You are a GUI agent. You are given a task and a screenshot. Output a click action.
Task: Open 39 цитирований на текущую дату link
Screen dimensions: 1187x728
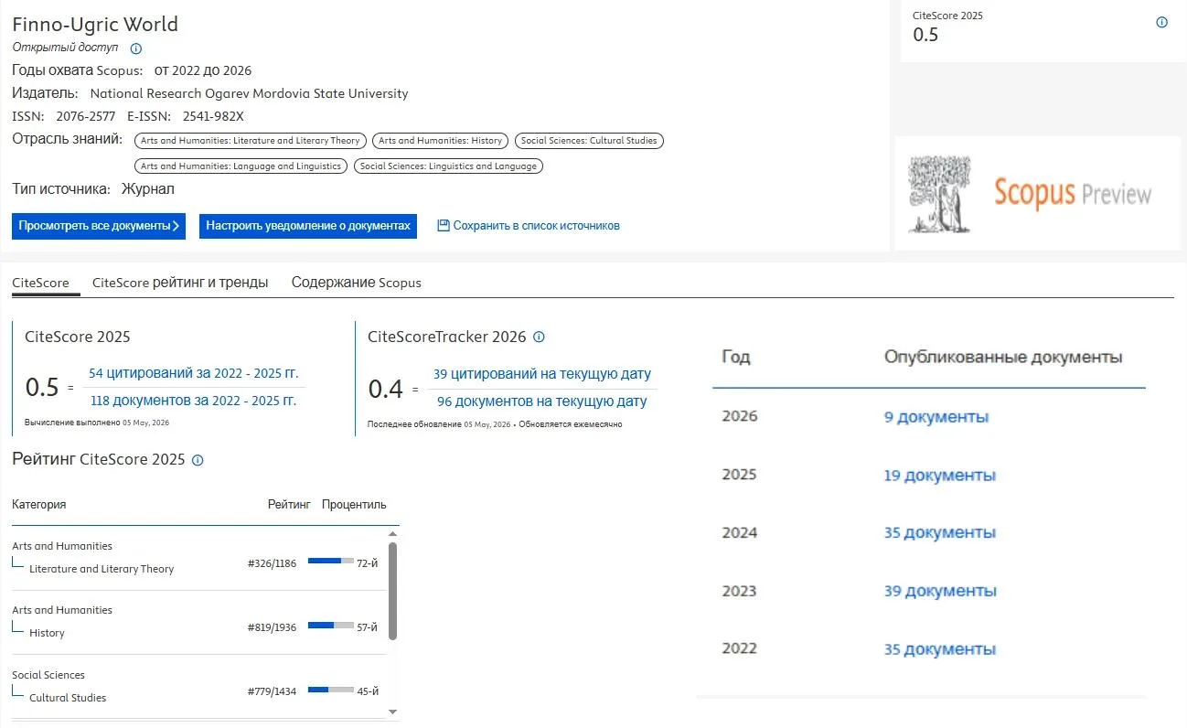[x=542, y=374]
